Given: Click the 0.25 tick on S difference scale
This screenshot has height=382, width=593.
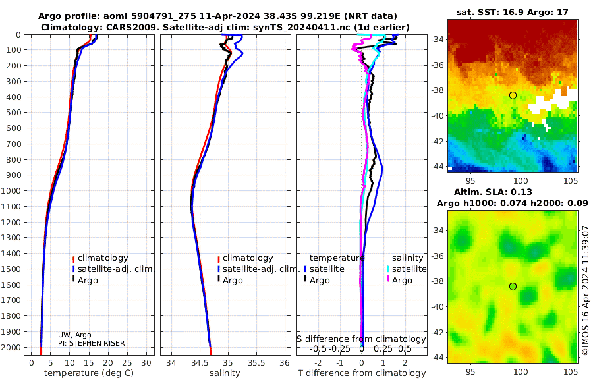Looking at the screenshot, I should [383, 348].
